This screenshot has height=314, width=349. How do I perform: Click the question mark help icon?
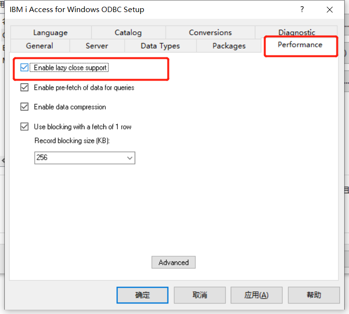(x=302, y=9)
